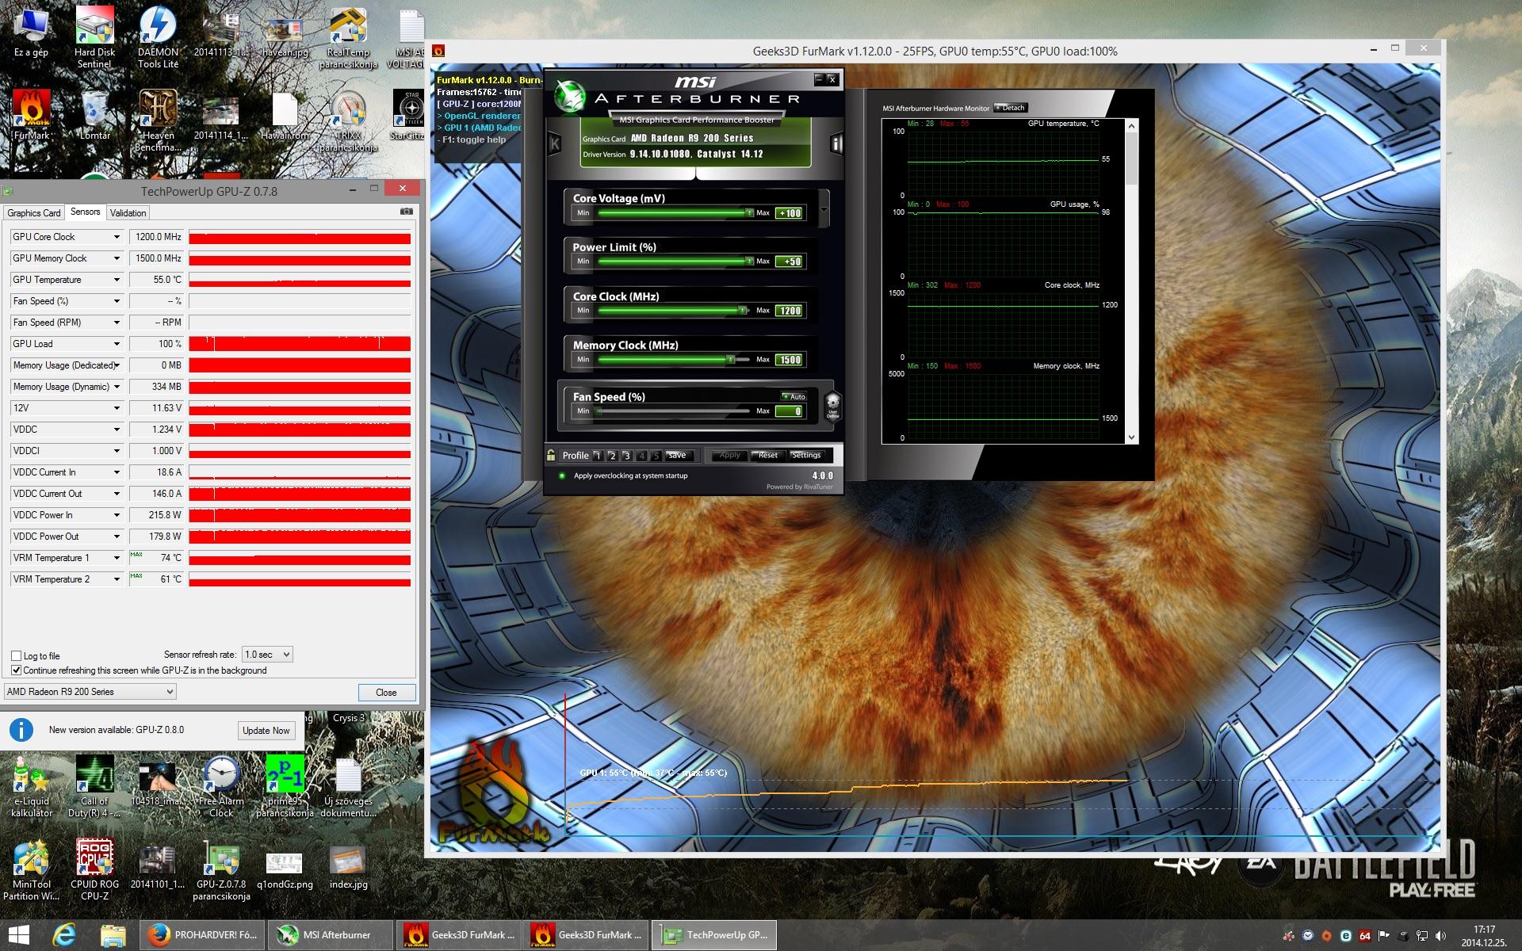The image size is (1522, 951).
Task: Click the Memory Clock slider handle
Action: (730, 360)
